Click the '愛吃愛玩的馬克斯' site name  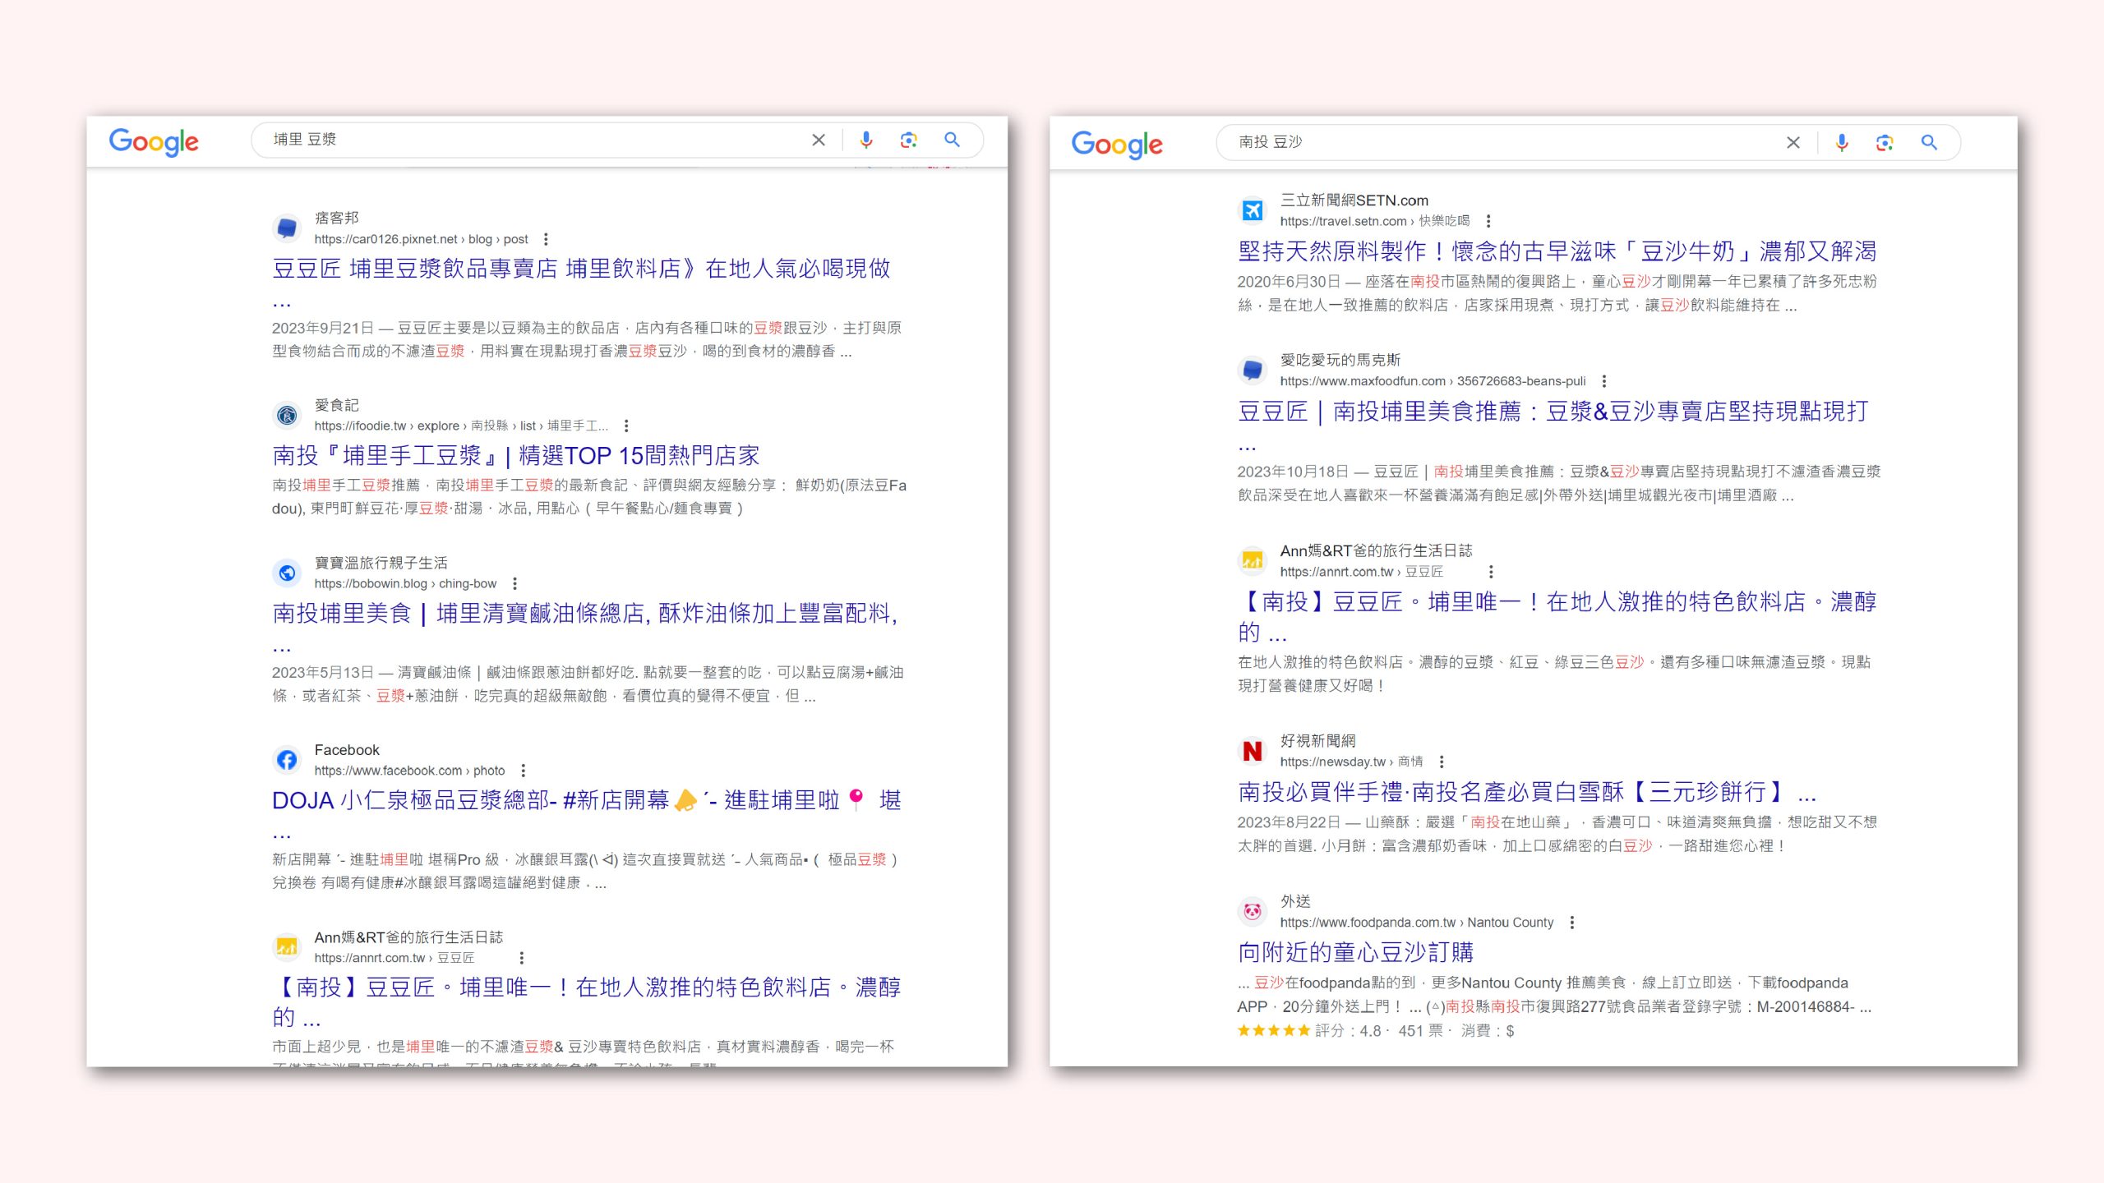coord(1340,360)
